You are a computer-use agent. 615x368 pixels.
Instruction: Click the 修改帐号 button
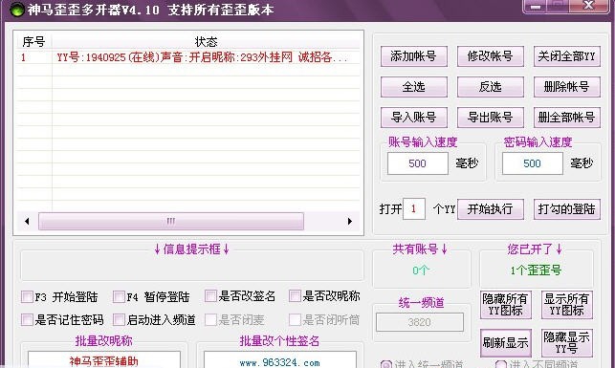click(491, 56)
